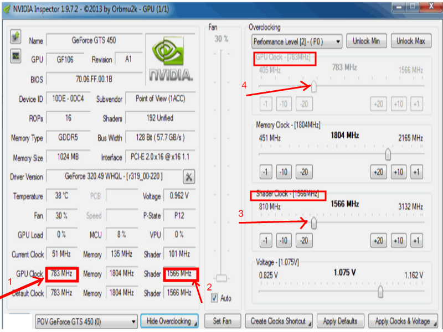Screen dimensions: 443x332
Task: Click the NVIDIA Inspector title bar icon
Action: 7,9
